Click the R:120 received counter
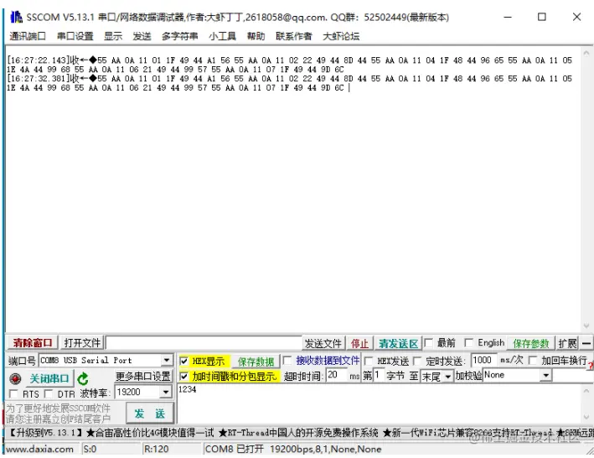The width and height of the screenshot is (594, 458). [x=156, y=450]
